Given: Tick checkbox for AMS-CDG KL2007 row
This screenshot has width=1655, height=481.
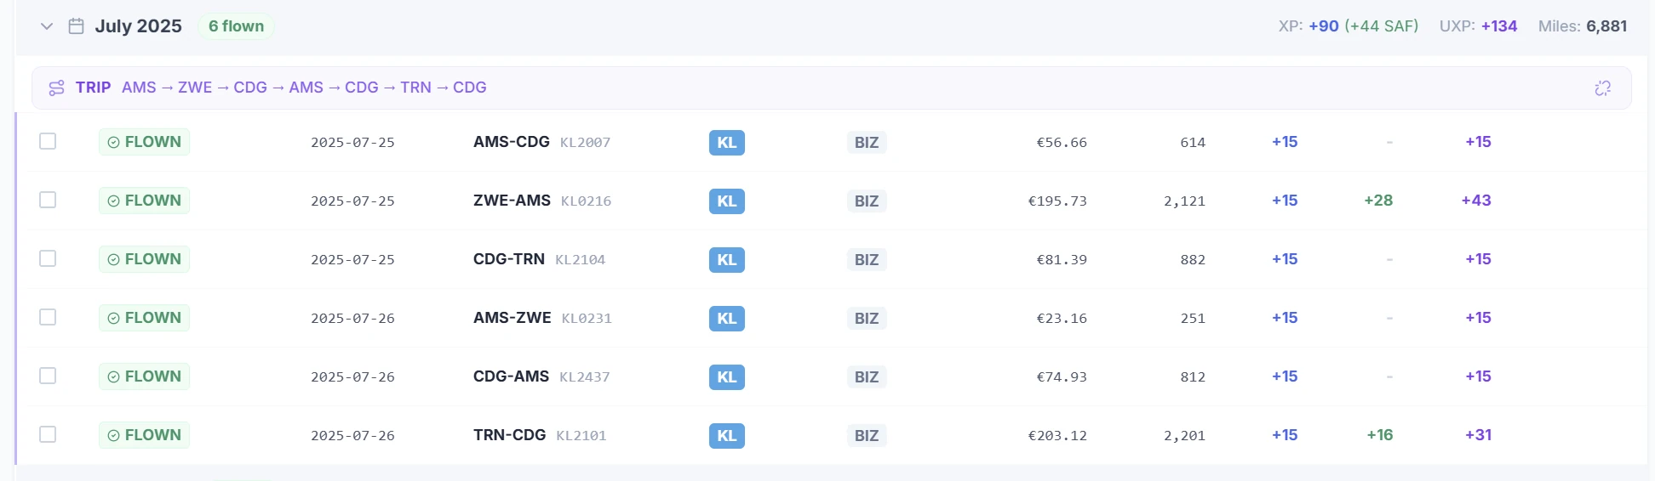Looking at the screenshot, I should [48, 141].
